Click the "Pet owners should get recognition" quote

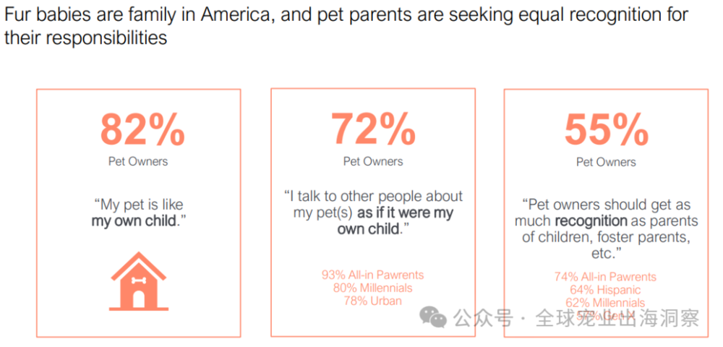coord(606,229)
